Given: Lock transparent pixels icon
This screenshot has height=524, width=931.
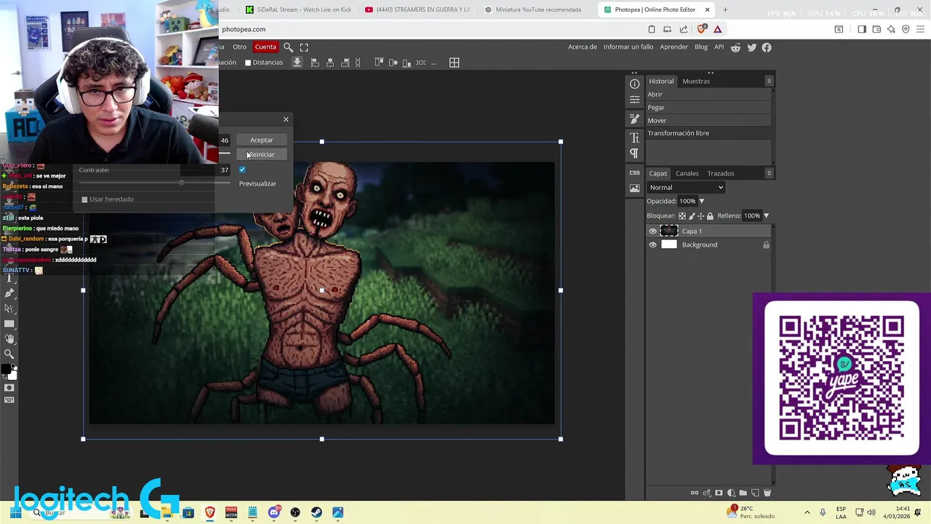Looking at the screenshot, I should click(682, 216).
